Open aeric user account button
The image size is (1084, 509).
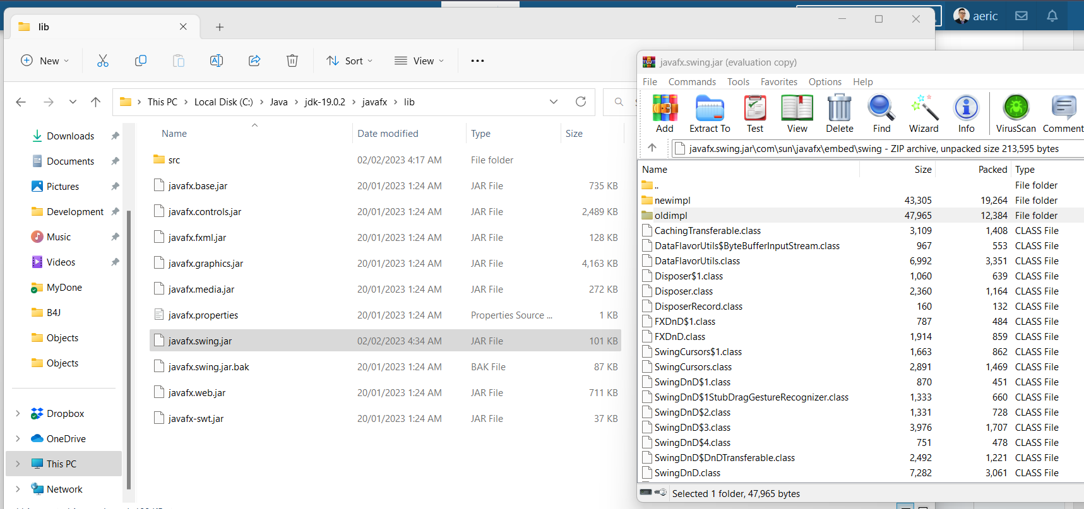[975, 16]
